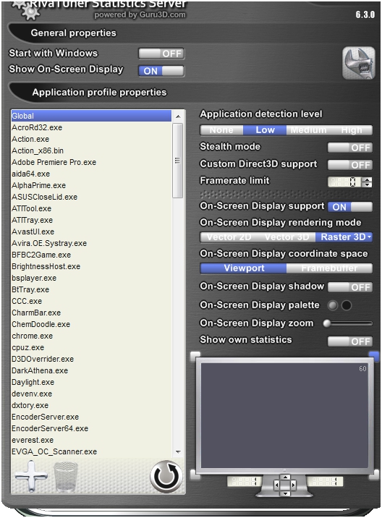
Task: Nudge OSD position with the up arrow
Action: [x=285, y=477]
